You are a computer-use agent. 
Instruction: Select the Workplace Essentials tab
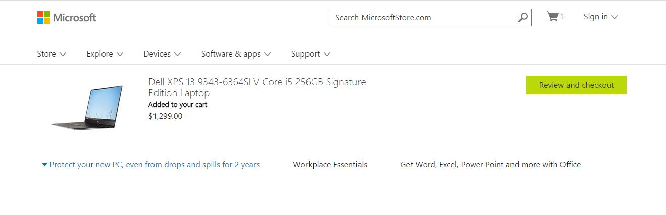tap(330, 165)
